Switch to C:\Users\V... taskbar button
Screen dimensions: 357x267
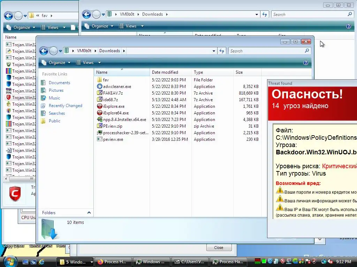190,262
